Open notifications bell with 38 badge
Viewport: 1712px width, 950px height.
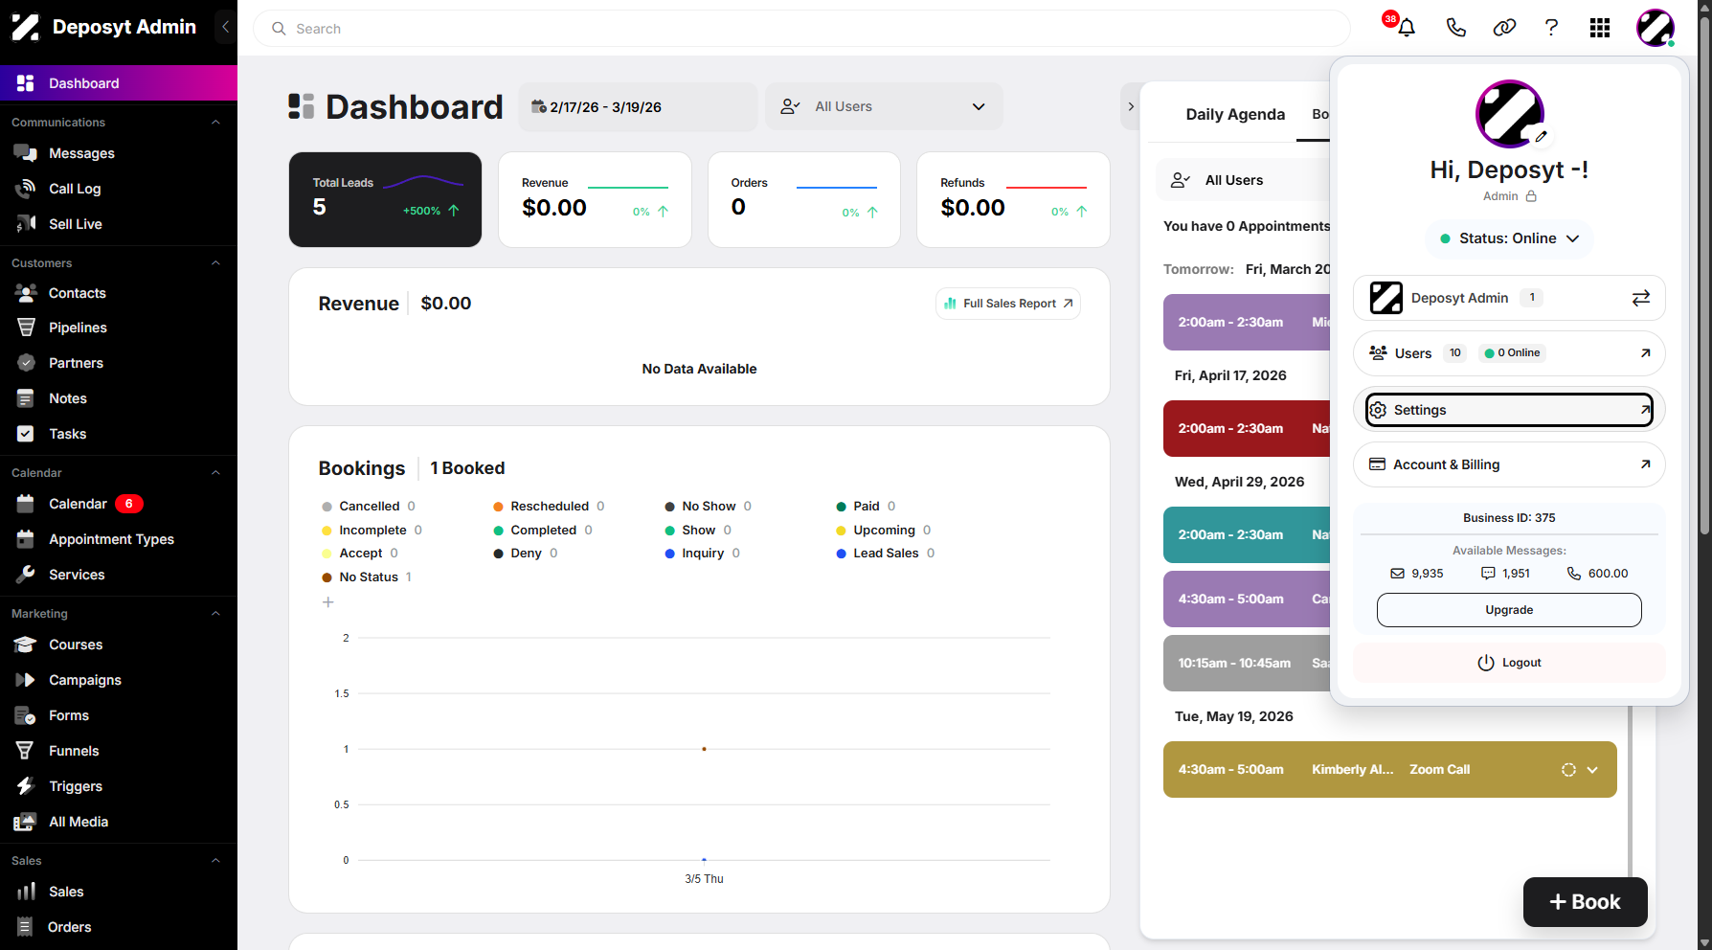point(1405,28)
